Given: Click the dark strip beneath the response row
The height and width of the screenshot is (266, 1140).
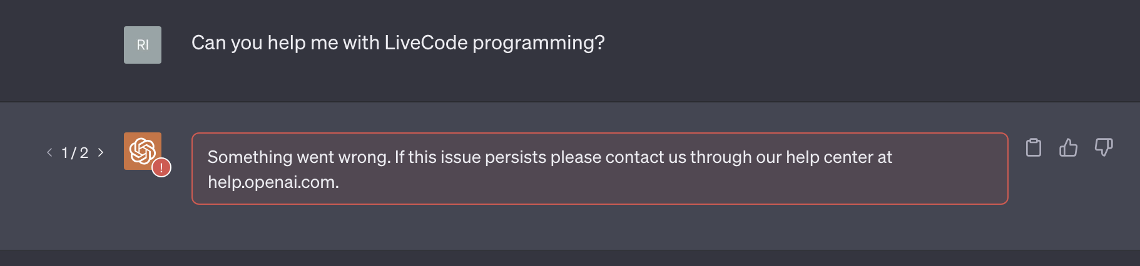Looking at the screenshot, I should (569, 259).
